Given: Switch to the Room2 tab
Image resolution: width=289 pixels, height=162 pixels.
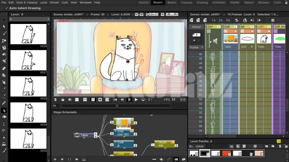Looking at the screenshot, I should pos(144,2).
